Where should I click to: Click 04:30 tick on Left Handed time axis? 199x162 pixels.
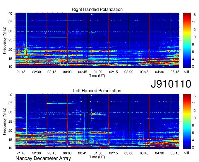(x=159, y=153)
